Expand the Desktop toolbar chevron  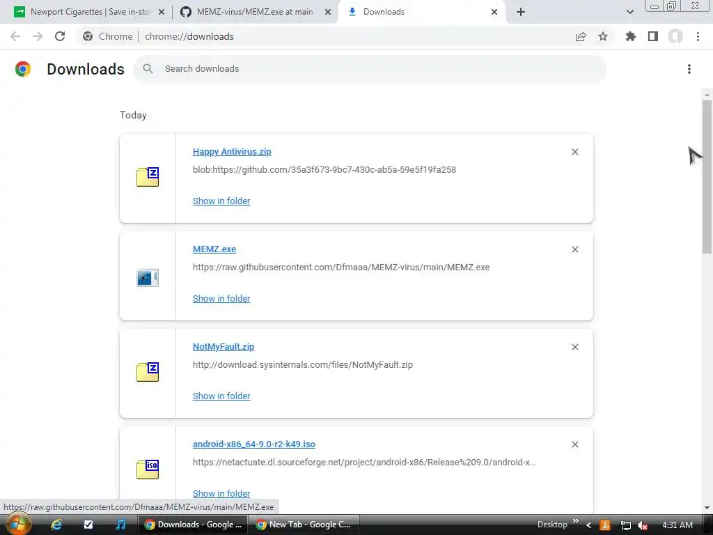pos(576,521)
